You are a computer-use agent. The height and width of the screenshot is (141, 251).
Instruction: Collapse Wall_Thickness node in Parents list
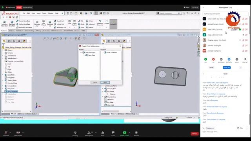[x=81, y=52]
